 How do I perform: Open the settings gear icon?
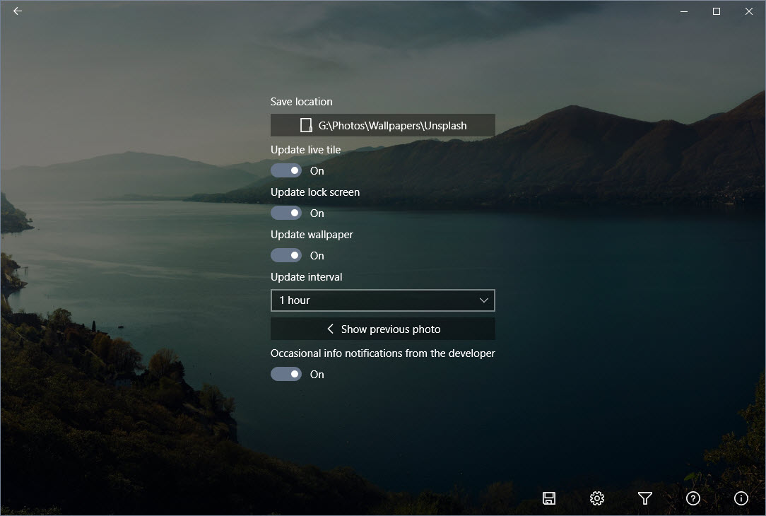pyautogui.click(x=597, y=498)
